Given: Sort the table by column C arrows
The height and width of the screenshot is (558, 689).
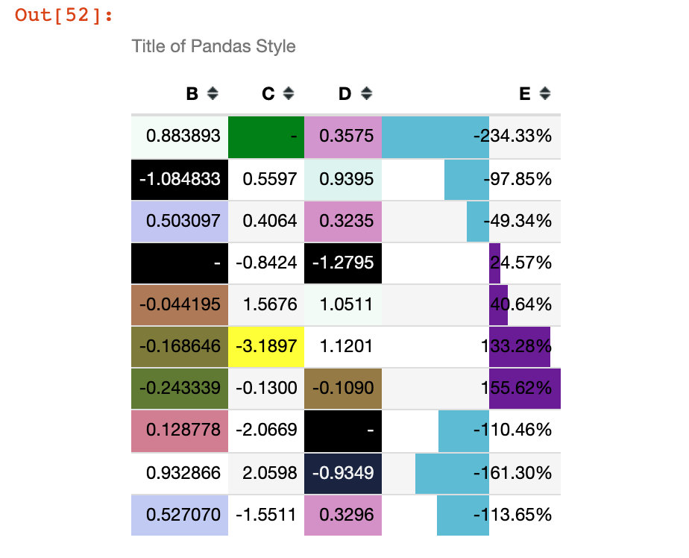Looking at the screenshot, I should [x=289, y=93].
